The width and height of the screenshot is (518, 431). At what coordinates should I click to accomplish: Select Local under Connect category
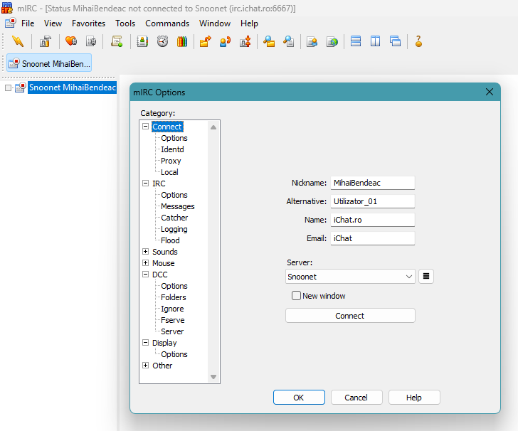tap(169, 172)
